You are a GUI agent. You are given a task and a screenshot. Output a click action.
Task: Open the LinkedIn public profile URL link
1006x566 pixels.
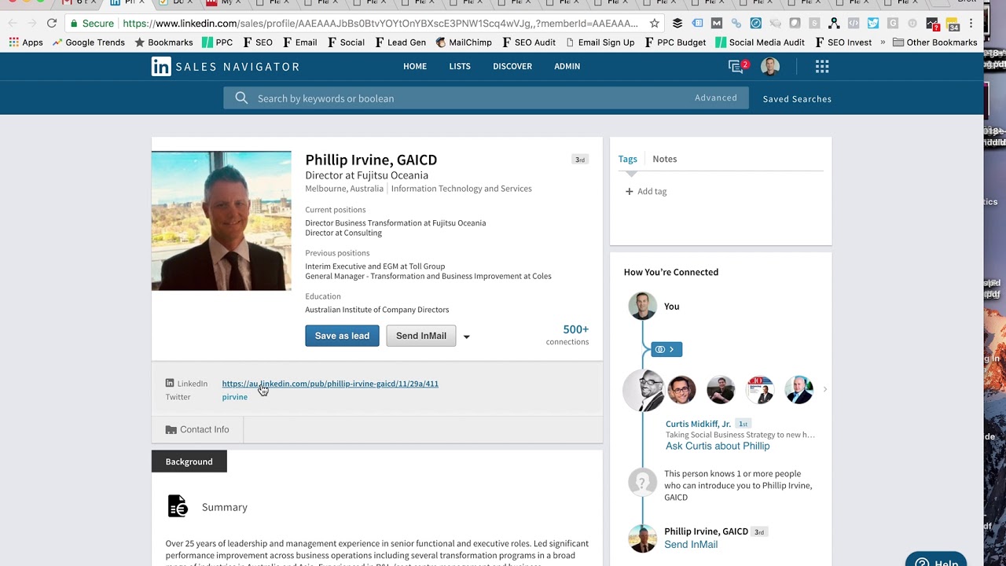[330, 384]
